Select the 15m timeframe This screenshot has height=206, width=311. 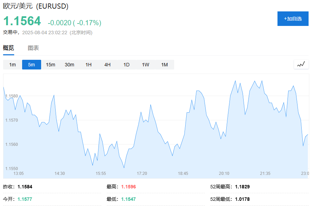tap(50, 64)
